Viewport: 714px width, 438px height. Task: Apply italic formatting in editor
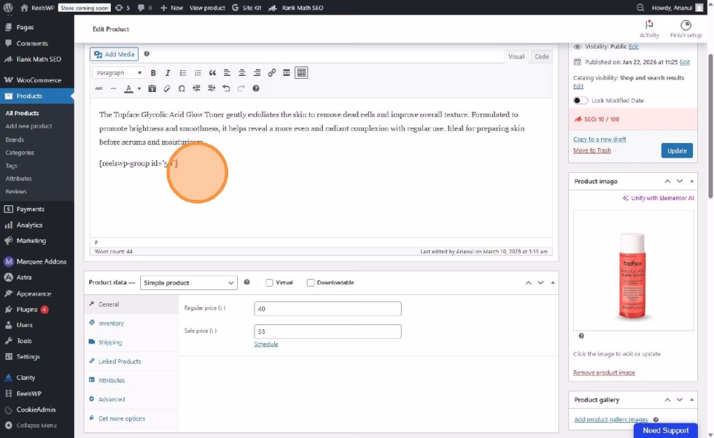coord(168,73)
